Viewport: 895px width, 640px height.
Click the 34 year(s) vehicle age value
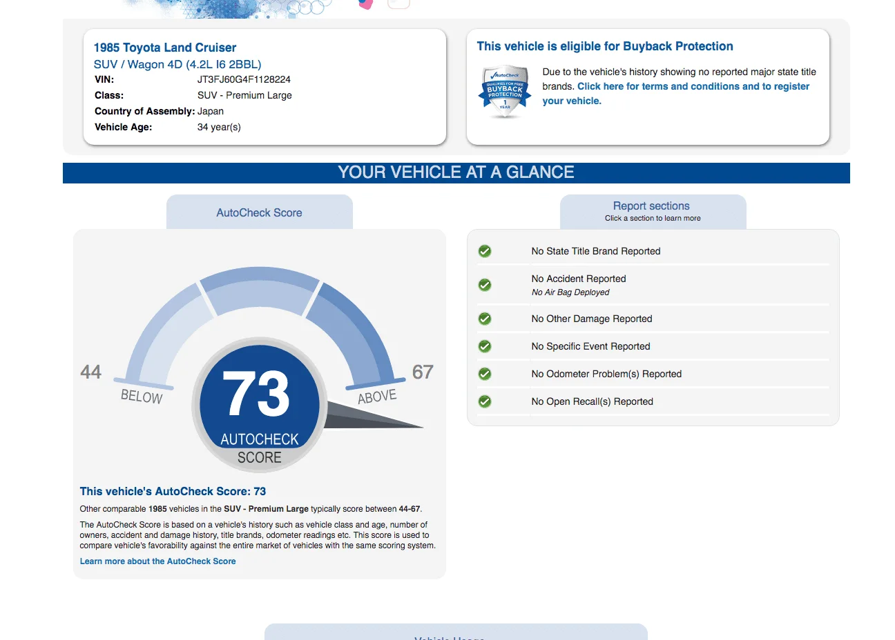tap(219, 127)
